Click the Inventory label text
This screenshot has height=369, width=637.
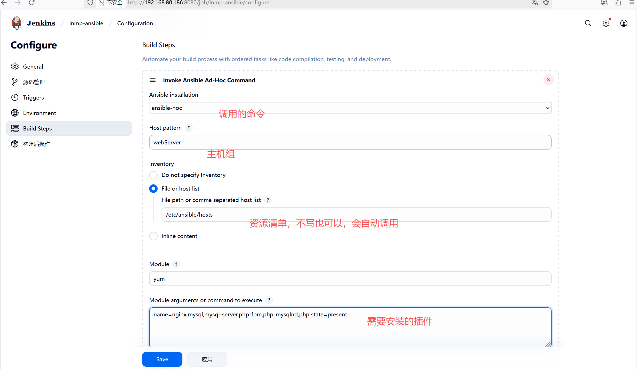coord(162,164)
